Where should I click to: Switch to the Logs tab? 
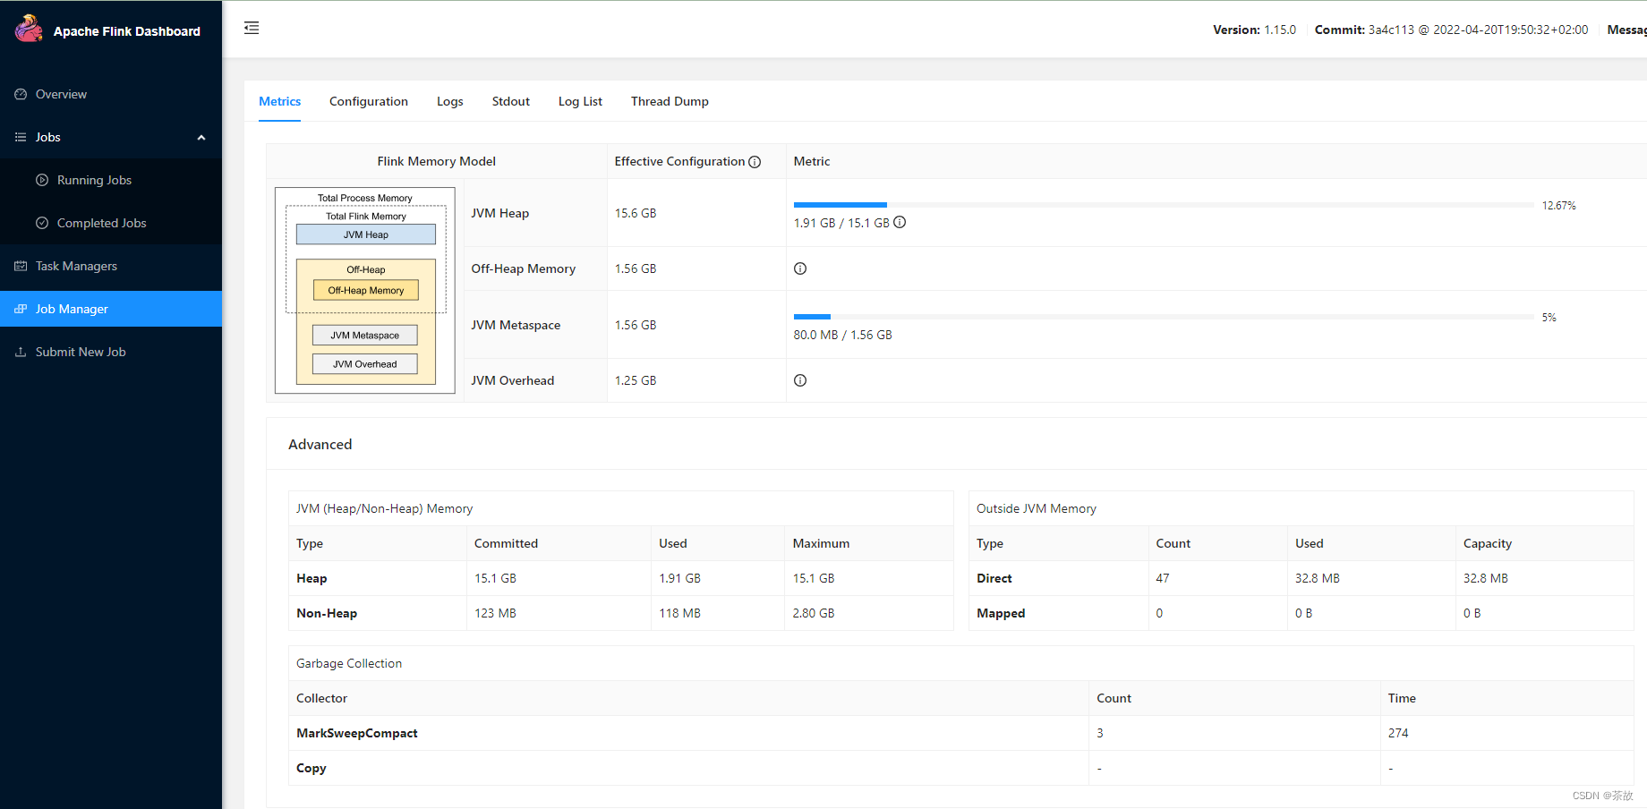tap(450, 101)
